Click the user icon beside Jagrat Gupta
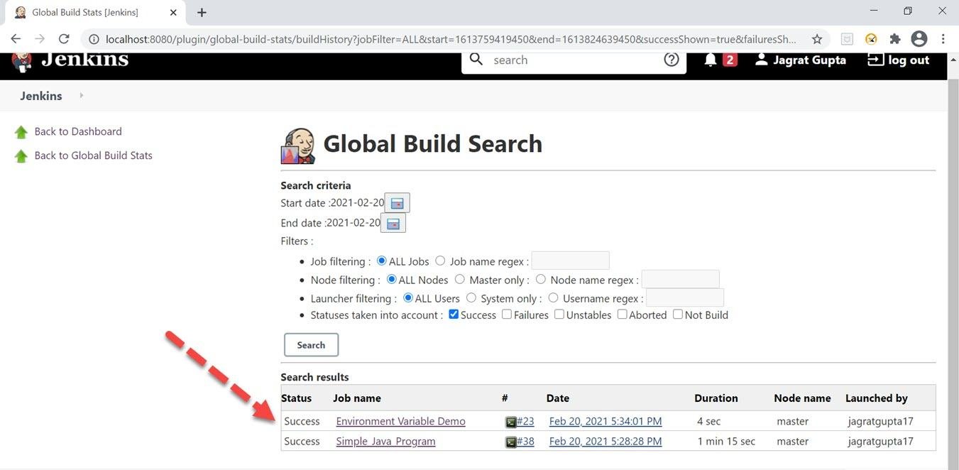The image size is (959, 470). [761, 60]
